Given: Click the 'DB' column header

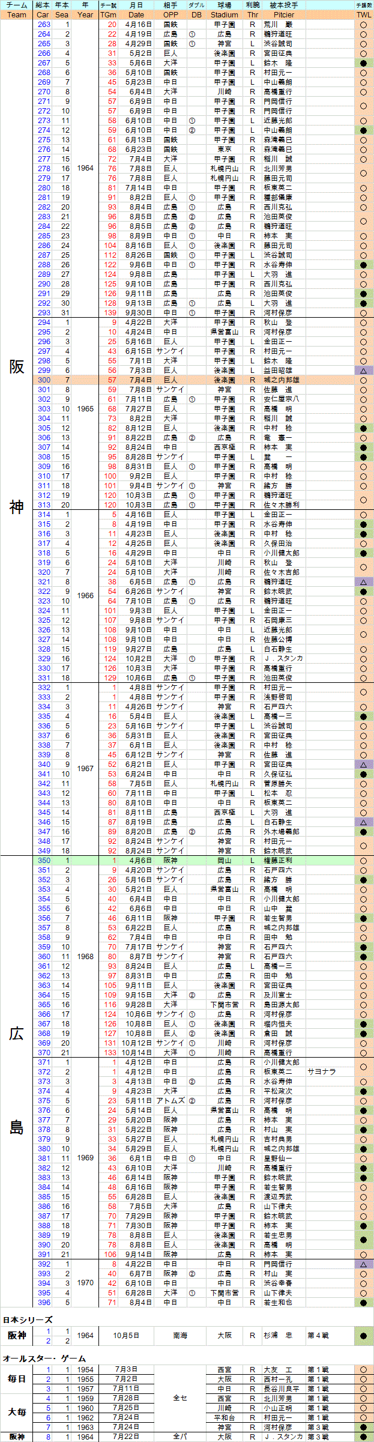Looking at the screenshot, I should tap(196, 15).
